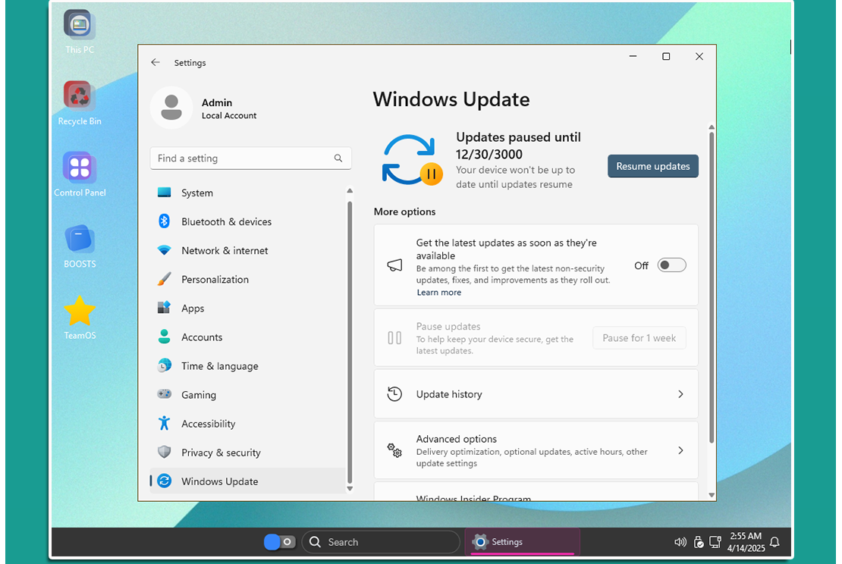842x564 pixels.
Task: Click the search magnifier icon in Find a setting
Action: pos(338,158)
